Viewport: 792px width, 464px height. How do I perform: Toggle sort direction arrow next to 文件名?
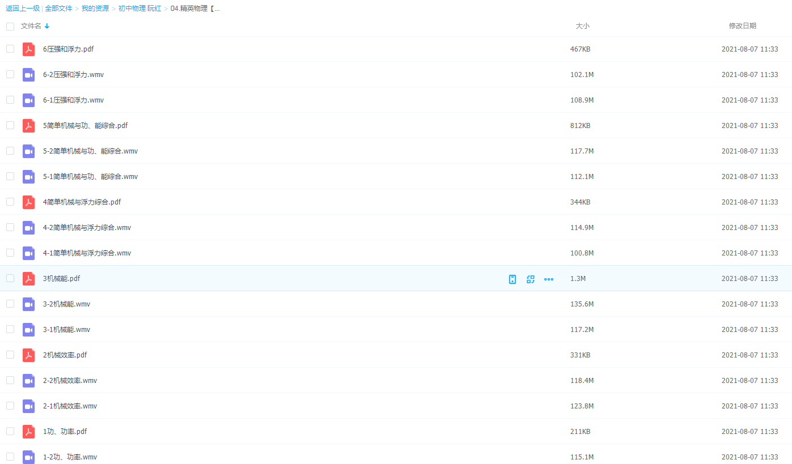[x=47, y=26]
